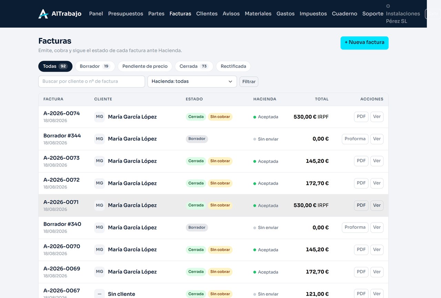441x298 pixels.
Task: Filter by the Cerrada tab
Action: coord(194,66)
